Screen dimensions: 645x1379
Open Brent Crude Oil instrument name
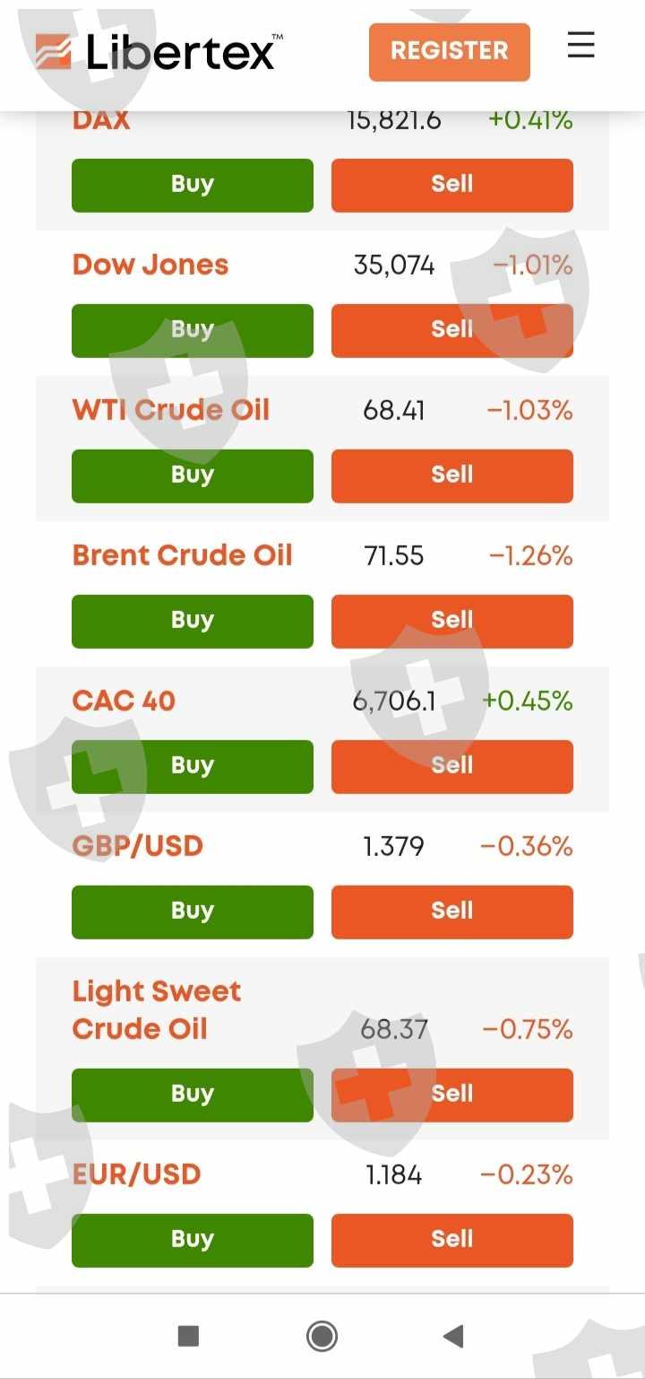pos(182,555)
